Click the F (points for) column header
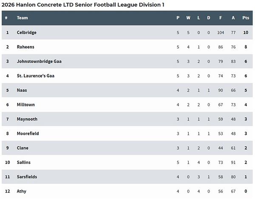The width and height of the screenshot is (255, 199). click(221, 18)
